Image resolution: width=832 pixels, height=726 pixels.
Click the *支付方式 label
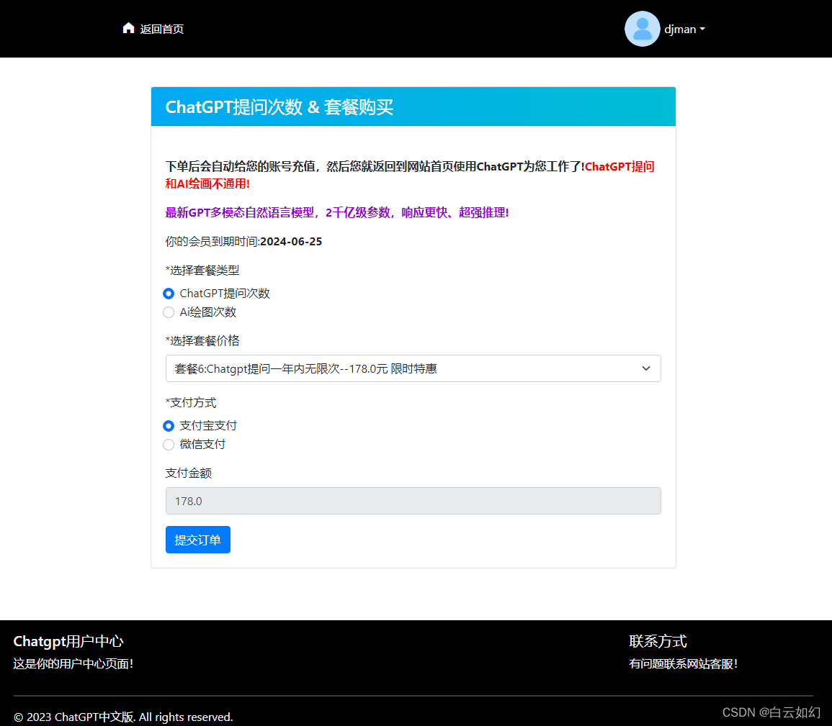coord(190,403)
